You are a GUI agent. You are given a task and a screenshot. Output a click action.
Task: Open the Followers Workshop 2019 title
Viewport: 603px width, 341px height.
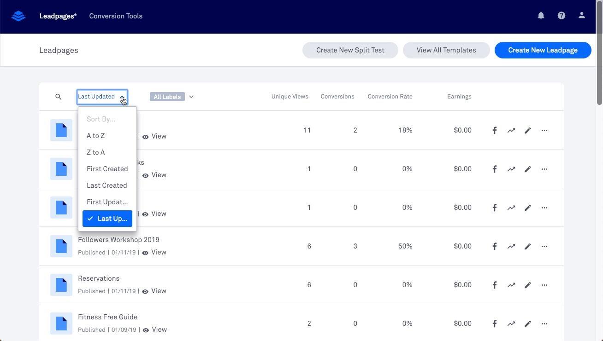click(x=118, y=240)
